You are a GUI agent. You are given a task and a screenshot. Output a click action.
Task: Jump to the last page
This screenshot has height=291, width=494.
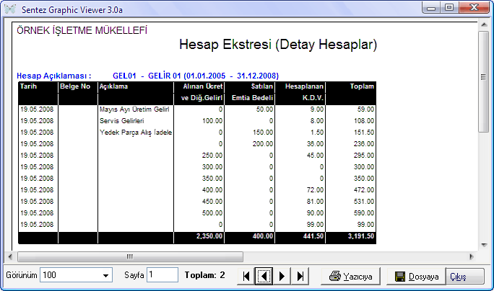point(300,276)
